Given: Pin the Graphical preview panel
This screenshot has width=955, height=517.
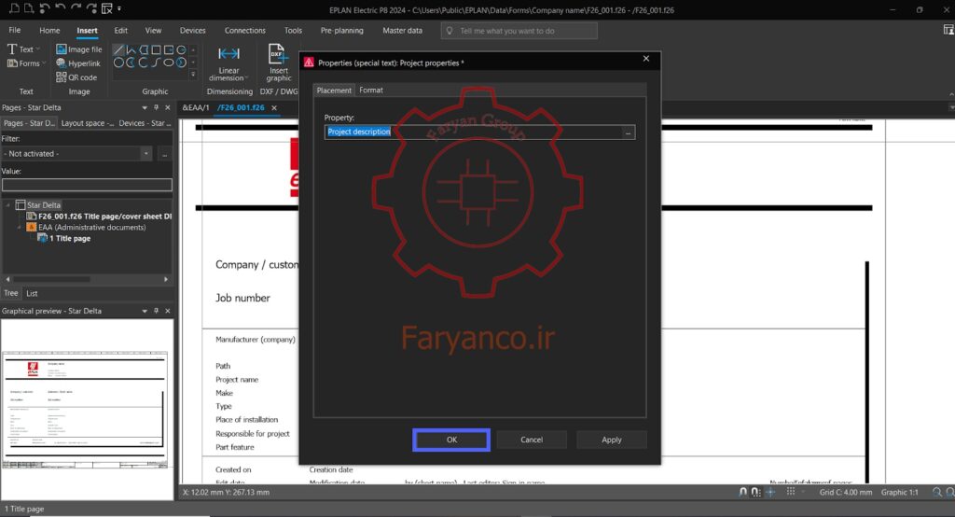Looking at the screenshot, I should (x=156, y=311).
